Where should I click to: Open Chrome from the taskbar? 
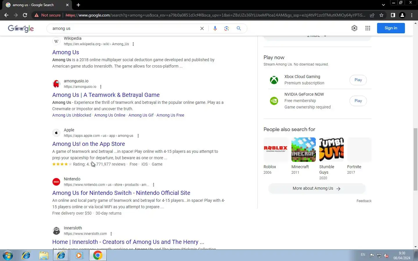point(98,255)
